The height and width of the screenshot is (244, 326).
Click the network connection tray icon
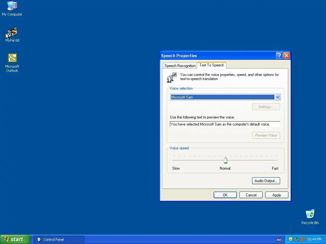click(296, 239)
